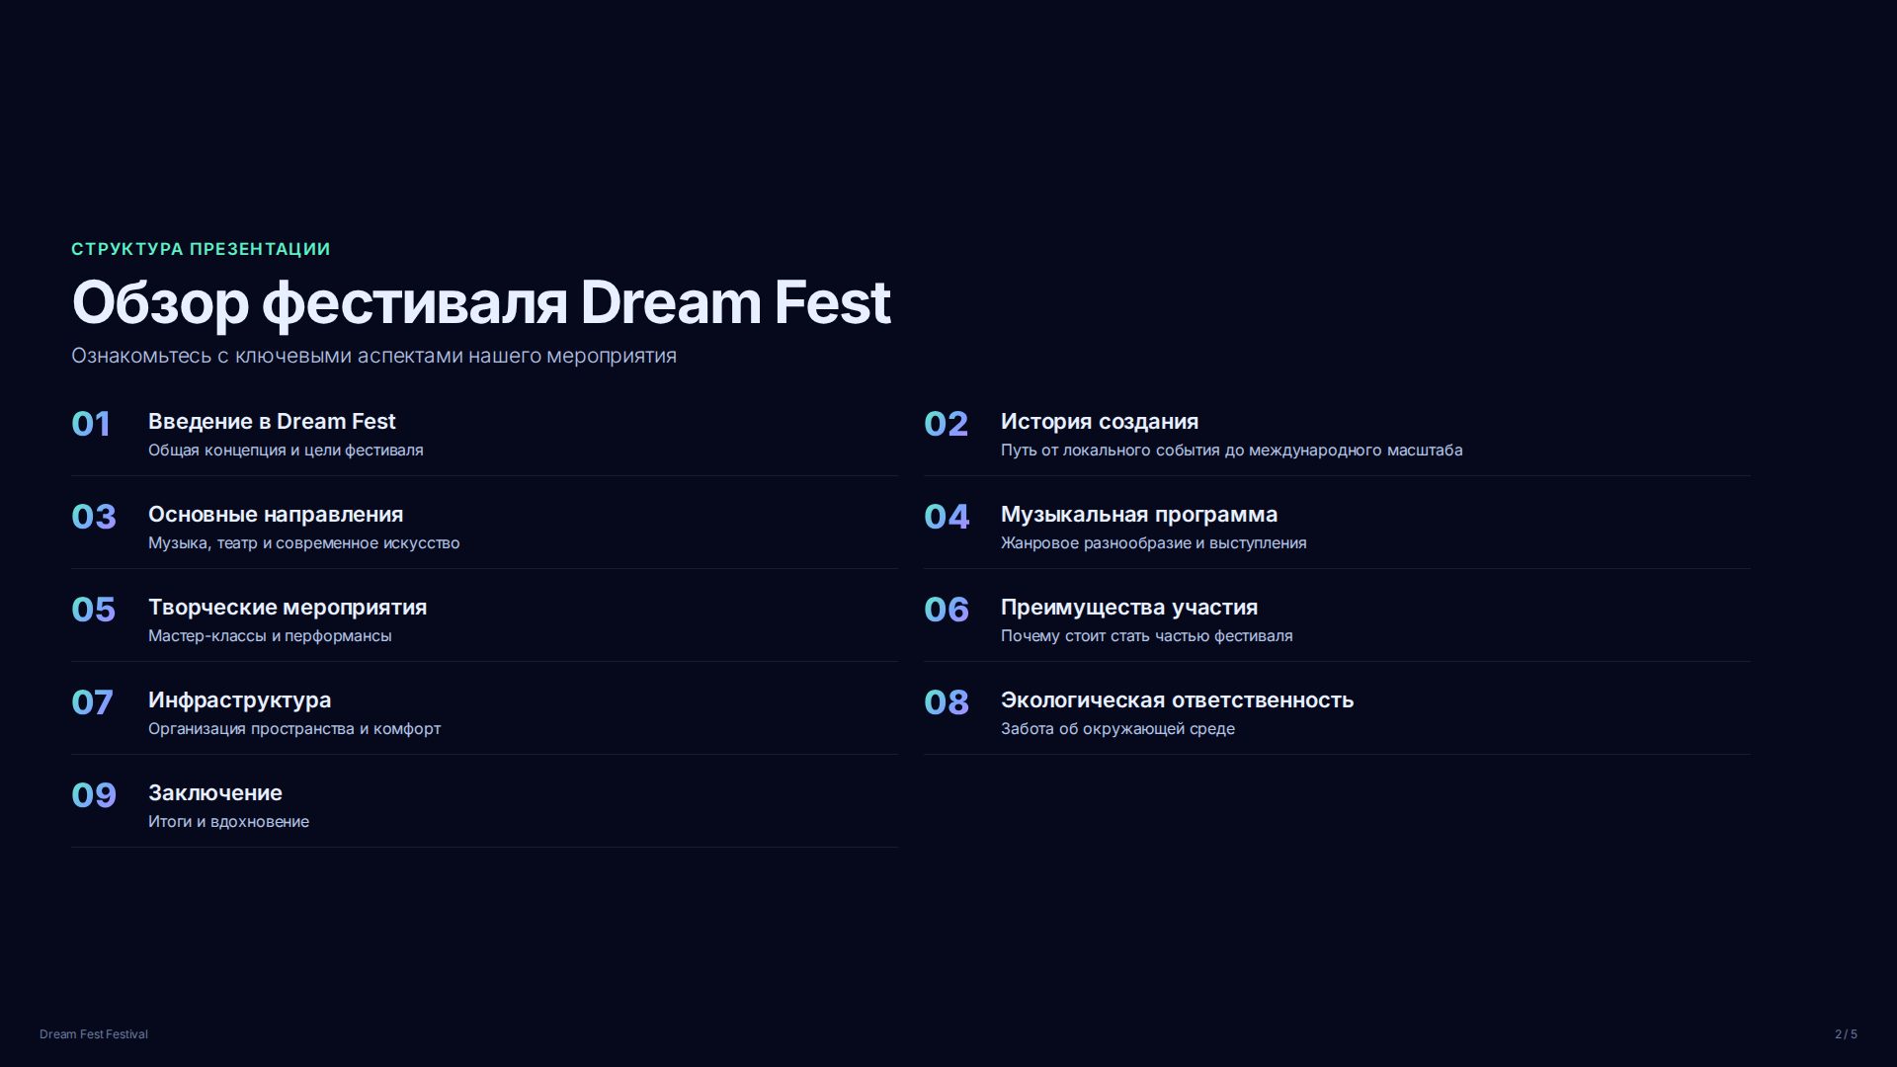
Task: Select the СТРУКТУРА ПРЕЗЕНТАЦИИ label
Action: click(x=201, y=249)
